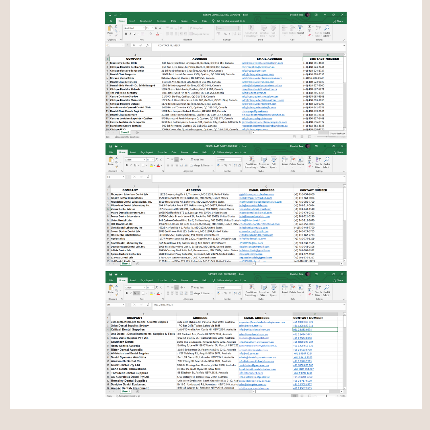Select the Venus Dental Lab Inc cell
This screenshot has width=430, height=430.
click(x=134, y=209)
